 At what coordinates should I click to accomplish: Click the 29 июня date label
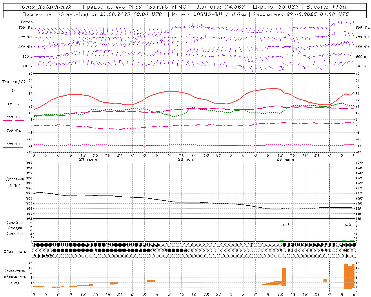pos(285,159)
